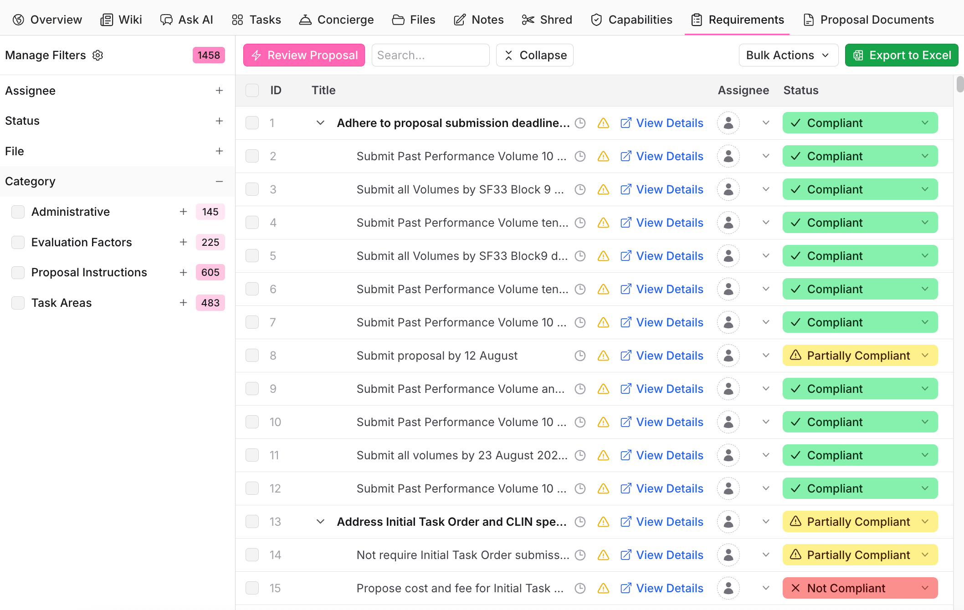The height and width of the screenshot is (610, 964).
Task: Toggle the select-all checkbox in table header
Action: click(252, 90)
